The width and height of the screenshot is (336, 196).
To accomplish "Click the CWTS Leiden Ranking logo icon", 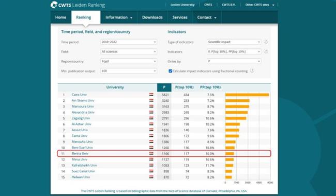I will (54, 5).
